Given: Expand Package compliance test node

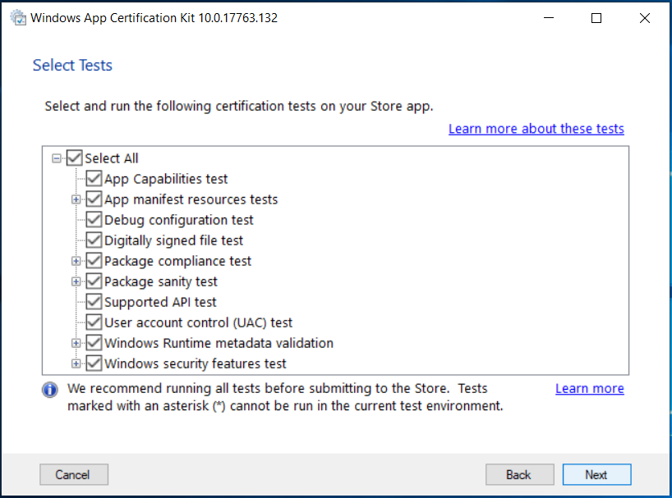Looking at the screenshot, I should point(76,261).
